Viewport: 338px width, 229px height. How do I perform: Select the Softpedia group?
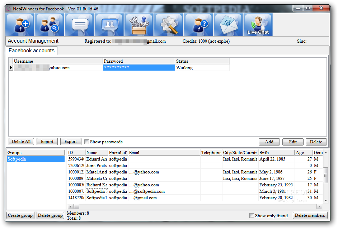coord(36,159)
